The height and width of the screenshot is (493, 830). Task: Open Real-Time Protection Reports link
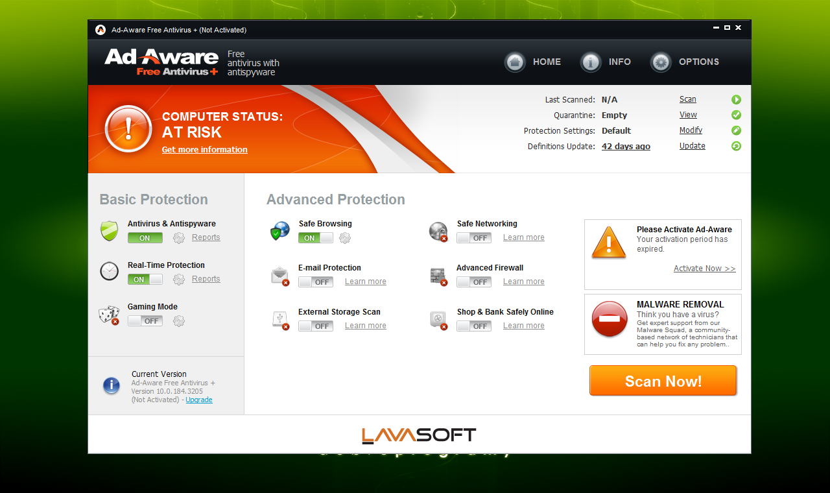pyautogui.click(x=206, y=279)
